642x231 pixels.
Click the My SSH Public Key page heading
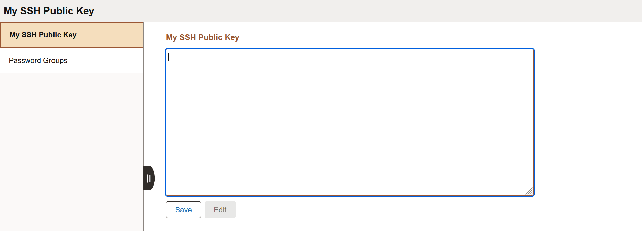point(48,11)
